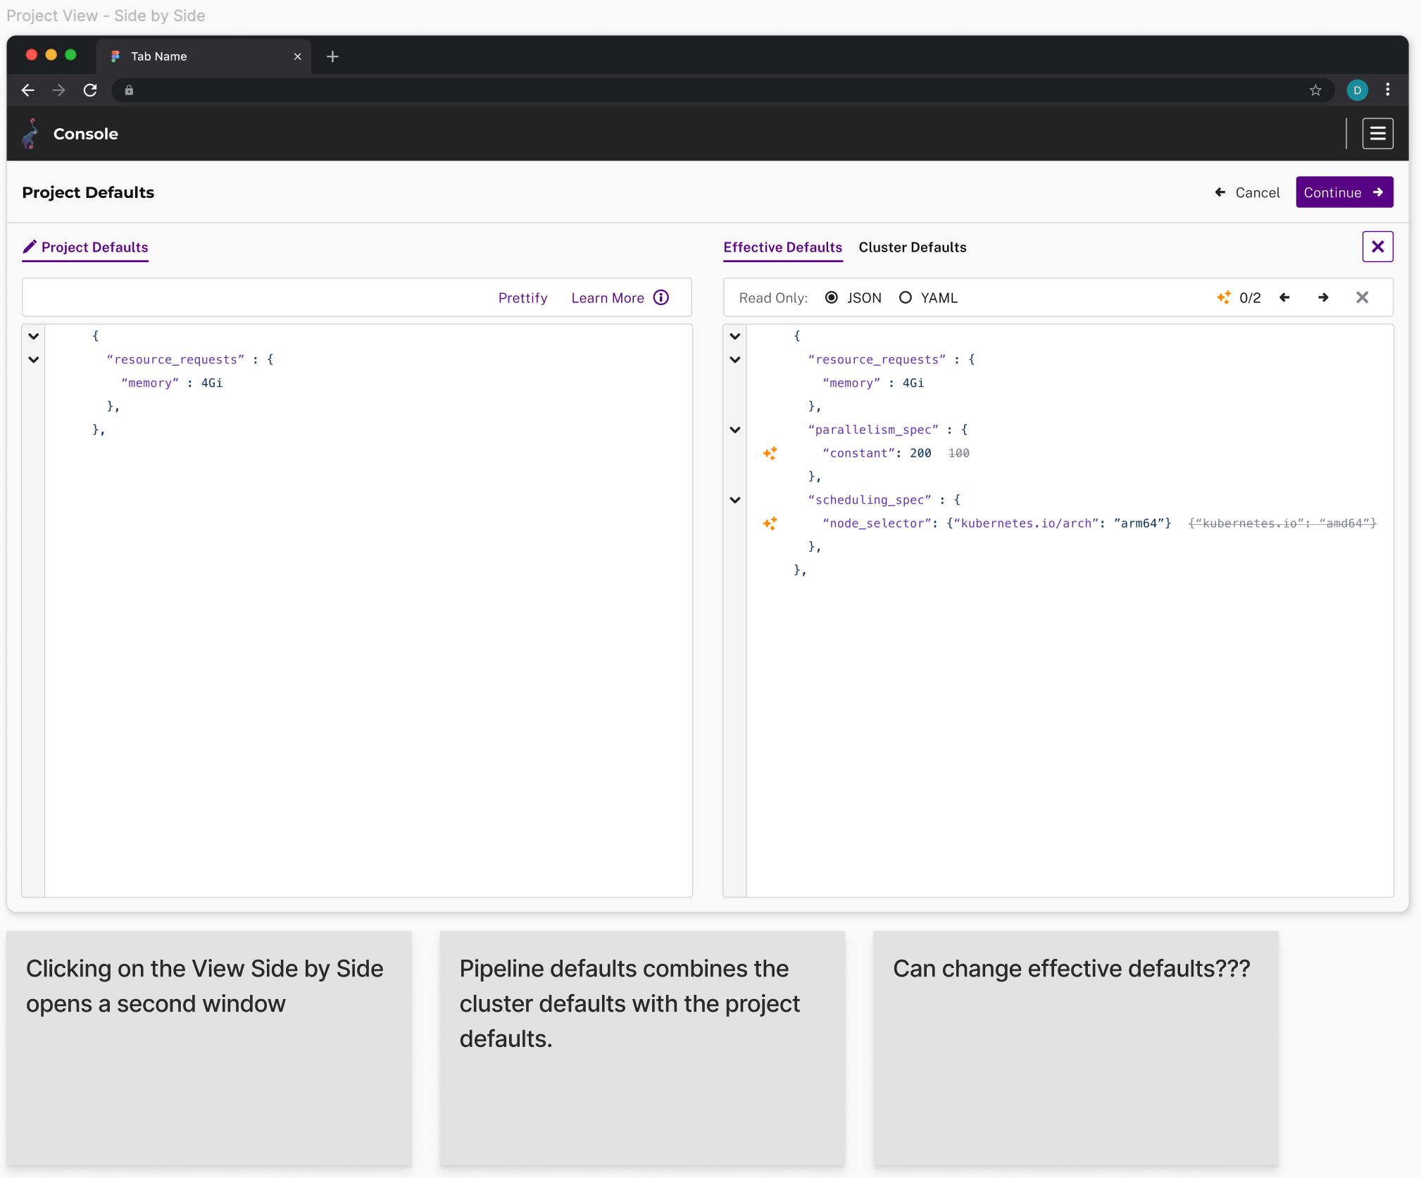Collapse resource_requests in the left editor
Image resolution: width=1421 pixels, height=1178 pixels.
(33, 359)
